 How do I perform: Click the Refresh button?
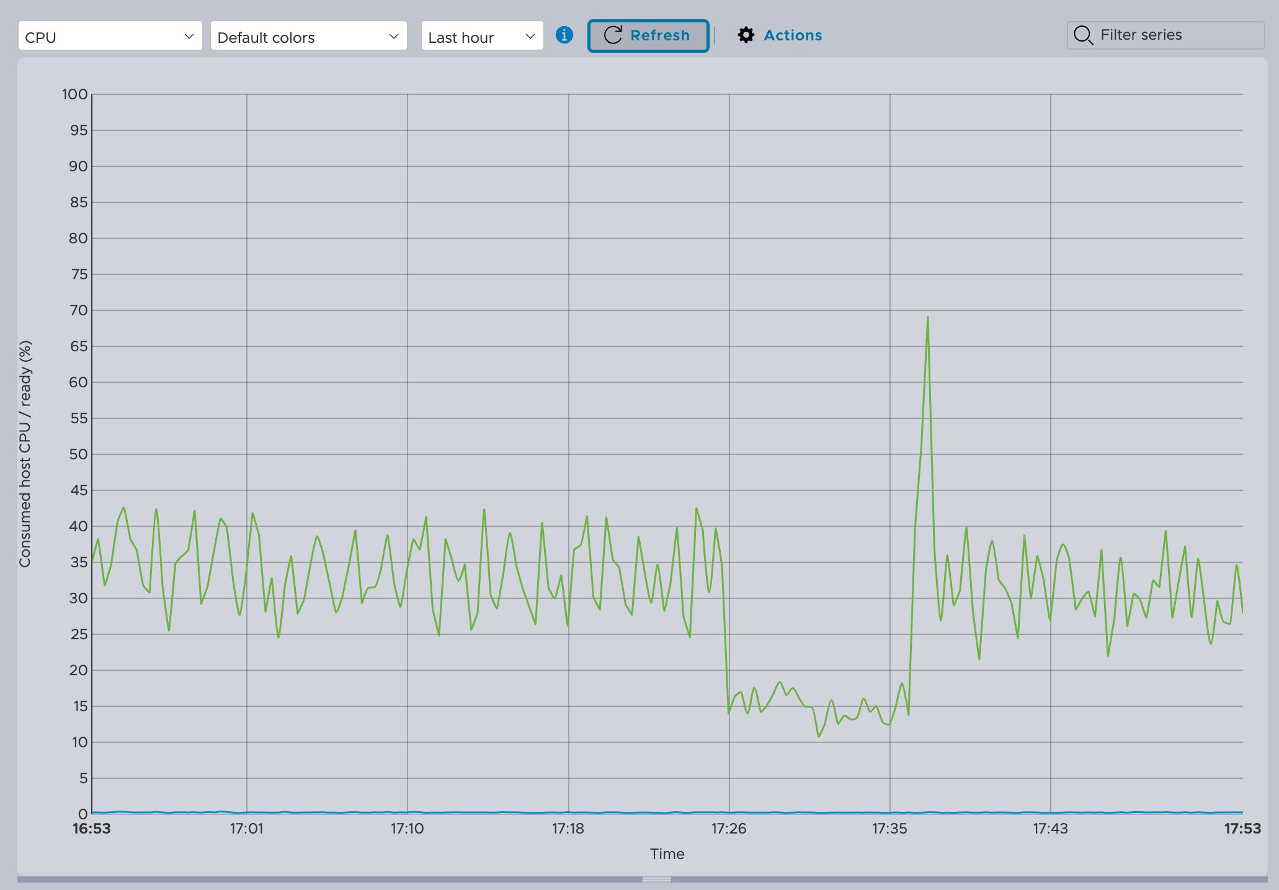point(648,36)
